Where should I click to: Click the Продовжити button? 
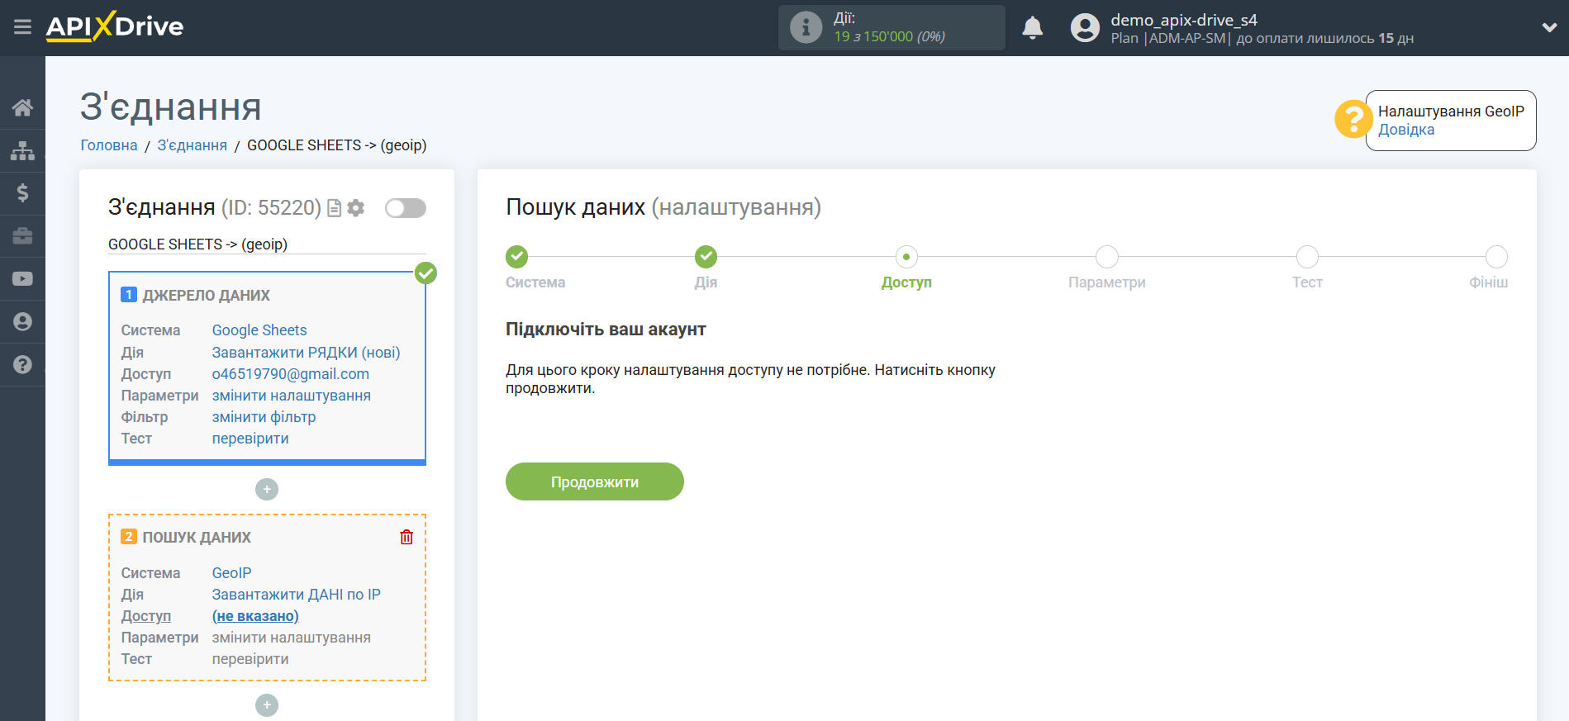pyautogui.click(x=595, y=481)
